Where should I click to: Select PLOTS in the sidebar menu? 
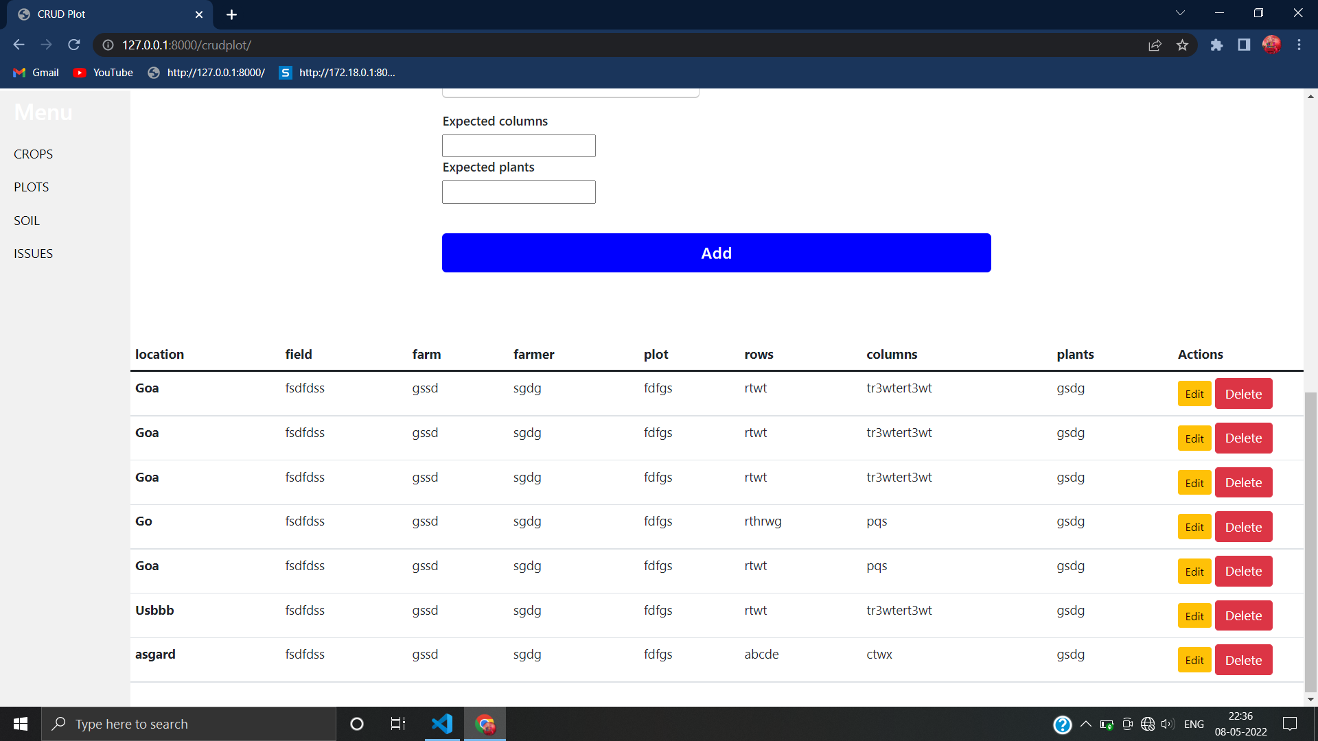tap(31, 187)
